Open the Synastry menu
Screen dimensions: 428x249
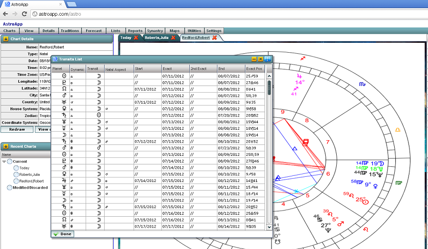(x=155, y=31)
